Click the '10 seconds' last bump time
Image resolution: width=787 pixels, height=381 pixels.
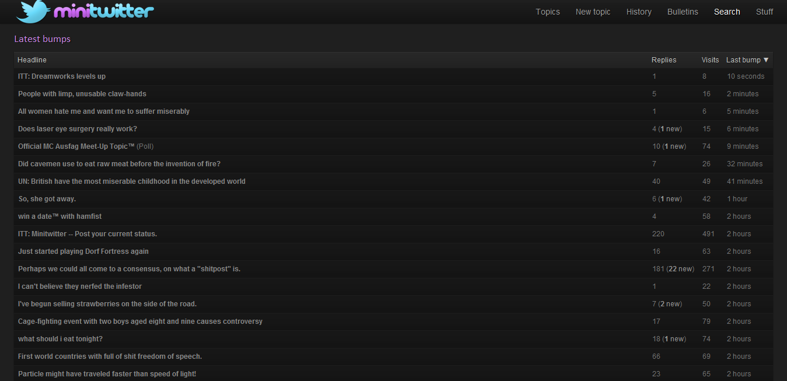746,76
